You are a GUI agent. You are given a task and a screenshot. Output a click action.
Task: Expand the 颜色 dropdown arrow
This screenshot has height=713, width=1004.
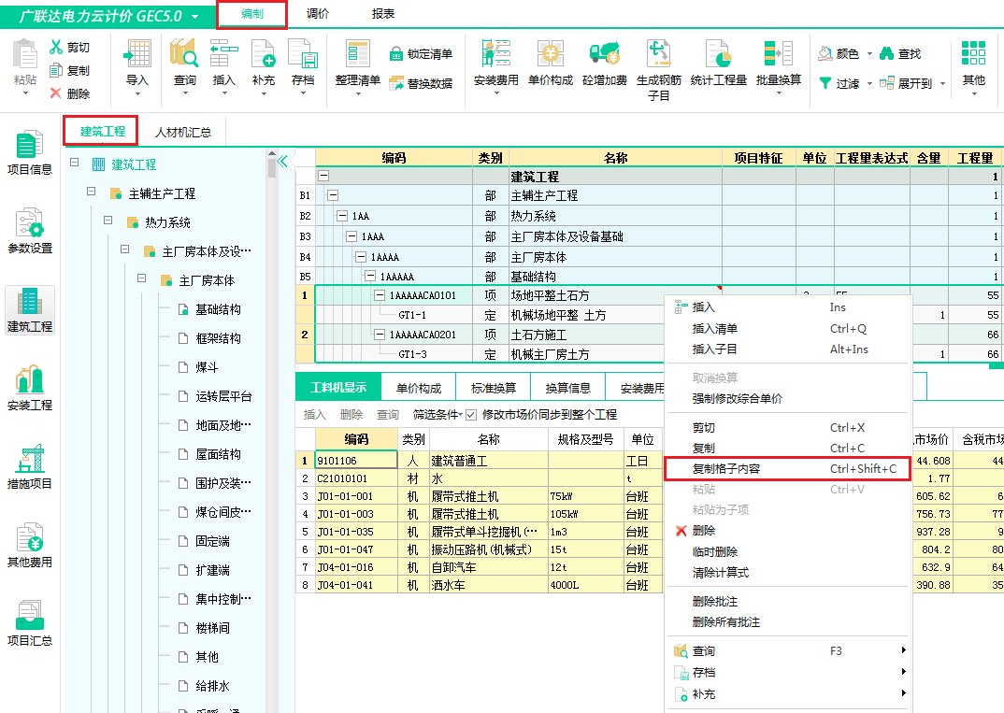click(x=869, y=54)
